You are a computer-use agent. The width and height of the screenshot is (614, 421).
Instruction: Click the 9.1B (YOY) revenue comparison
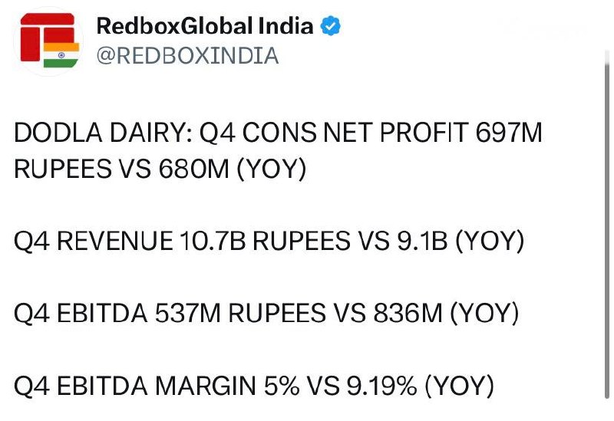pyautogui.click(x=460, y=240)
